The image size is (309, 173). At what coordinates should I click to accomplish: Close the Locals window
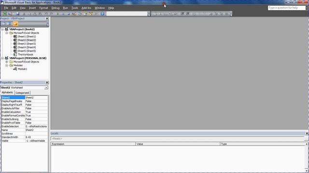pos(307,134)
